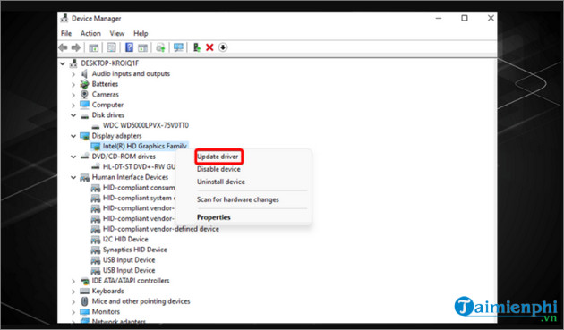Click the Update driver icon with green arrow beside red X

196,47
